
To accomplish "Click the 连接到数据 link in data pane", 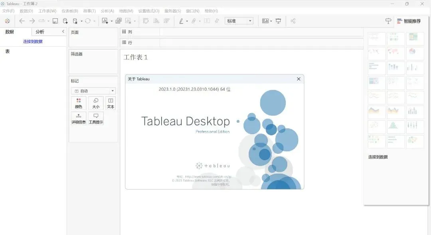I will [33, 41].
